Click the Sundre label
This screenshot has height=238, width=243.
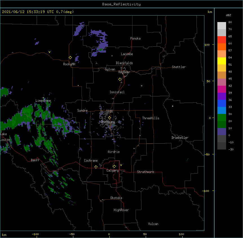tap(82, 111)
